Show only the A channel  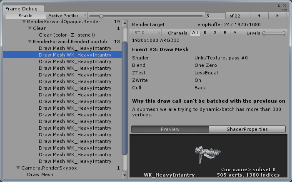tap(235, 33)
